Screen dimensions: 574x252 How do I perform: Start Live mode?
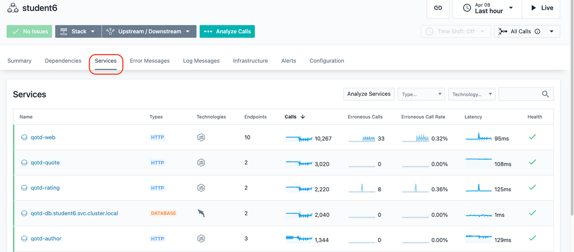coord(541,8)
